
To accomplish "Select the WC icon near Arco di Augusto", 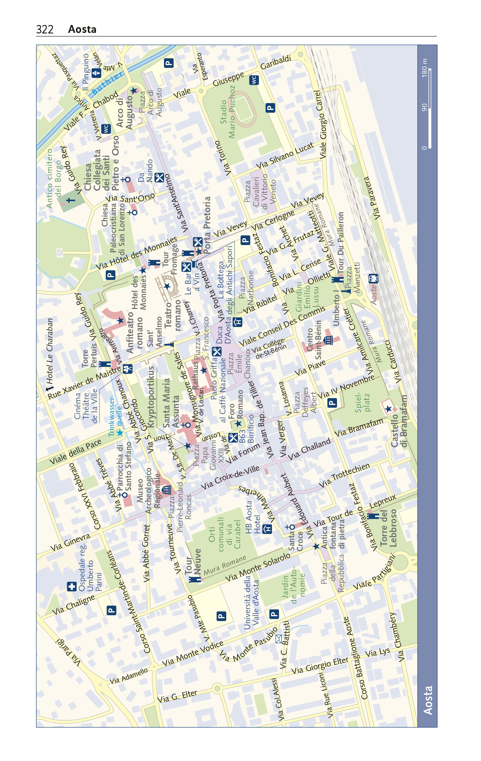I will (106, 129).
